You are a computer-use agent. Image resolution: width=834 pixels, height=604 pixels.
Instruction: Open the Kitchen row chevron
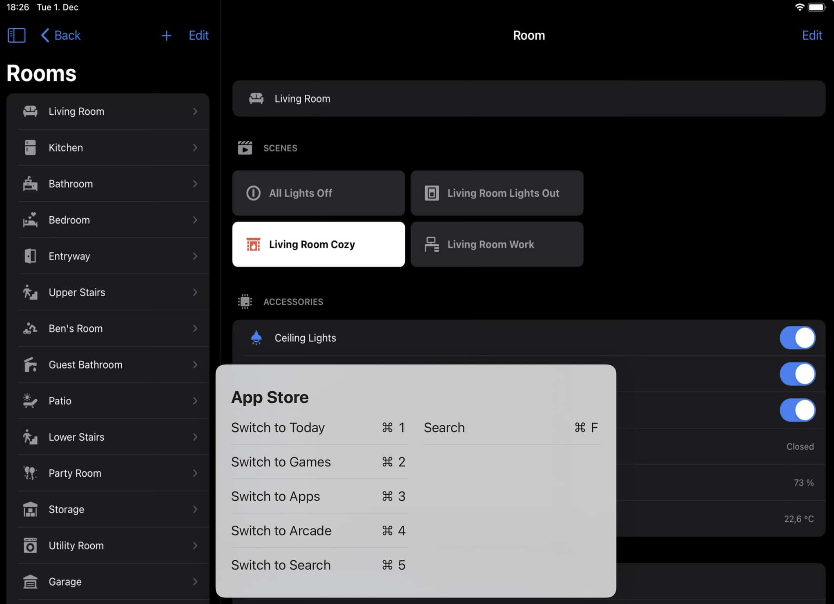click(195, 147)
